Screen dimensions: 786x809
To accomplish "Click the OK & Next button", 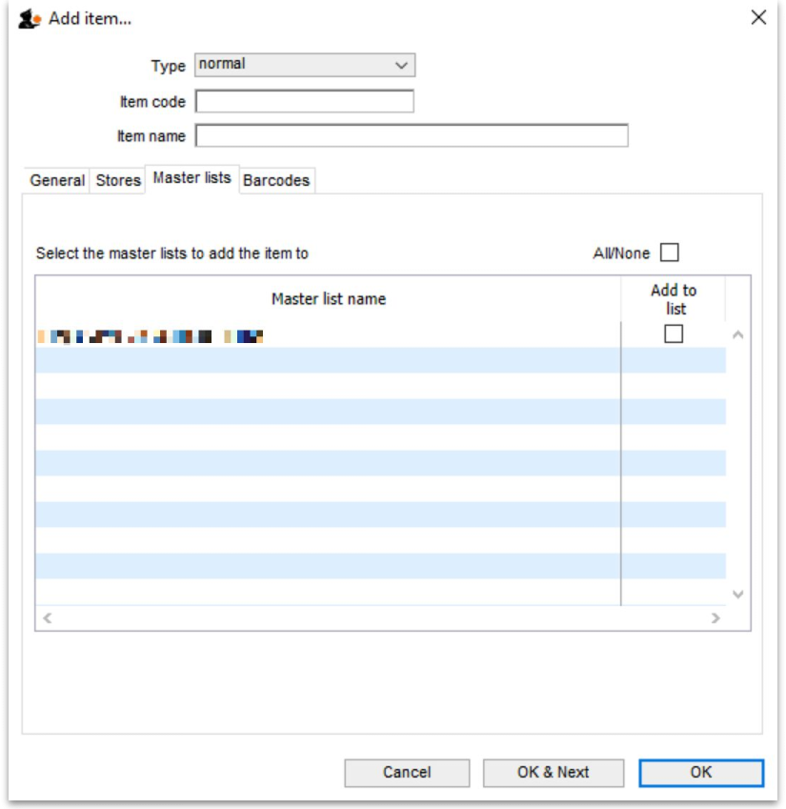I will point(553,773).
